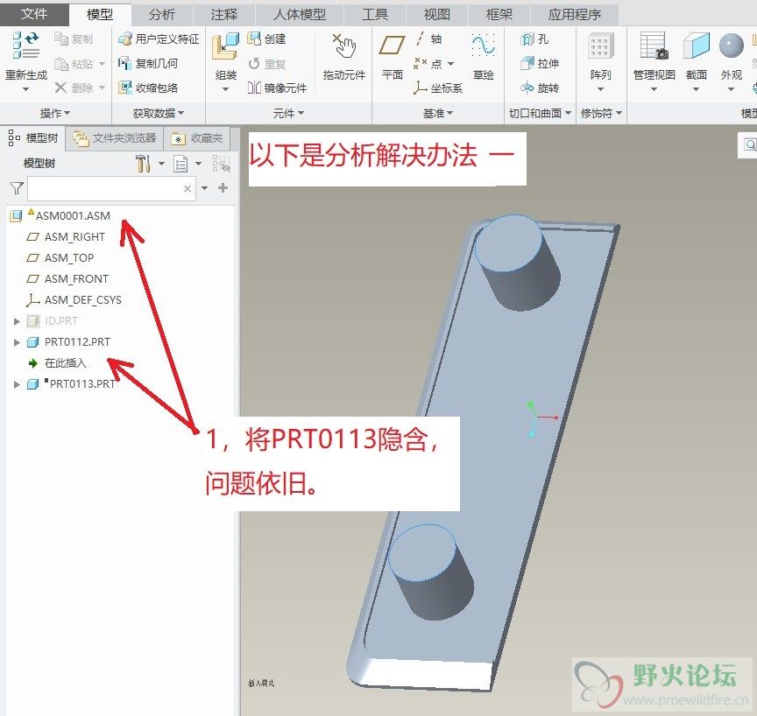Click the Delete (删除) X icon
Viewport: 757px width, 716px height.
[x=60, y=88]
